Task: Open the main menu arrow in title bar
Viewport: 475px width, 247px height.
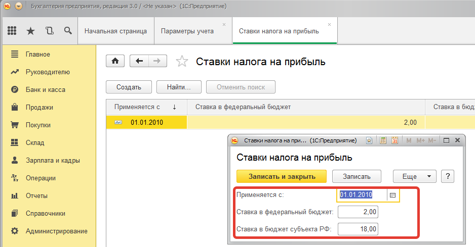Action: point(19,6)
